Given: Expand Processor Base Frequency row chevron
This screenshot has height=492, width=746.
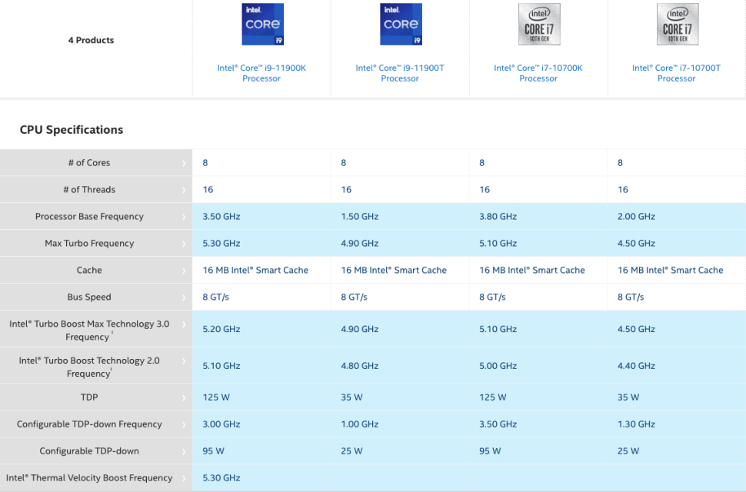Looking at the screenshot, I should click(184, 217).
